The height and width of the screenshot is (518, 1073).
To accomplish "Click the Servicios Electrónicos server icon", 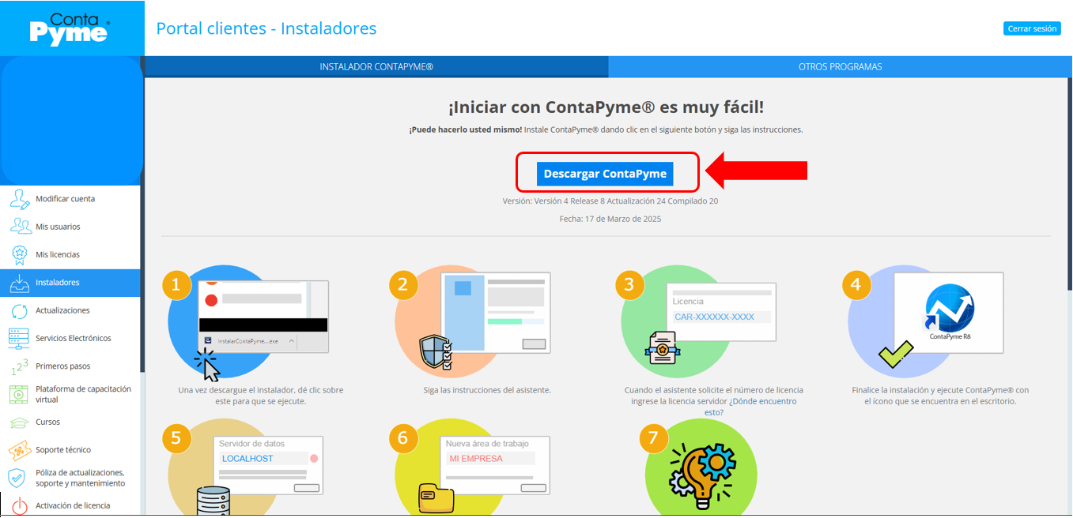I will pos(19,338).
